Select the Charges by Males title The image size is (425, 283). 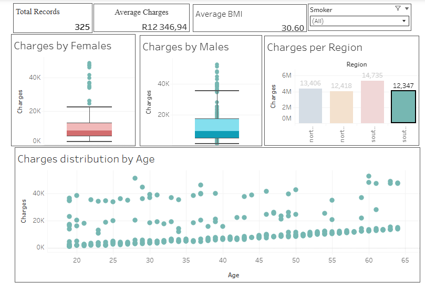coord(185,47)
